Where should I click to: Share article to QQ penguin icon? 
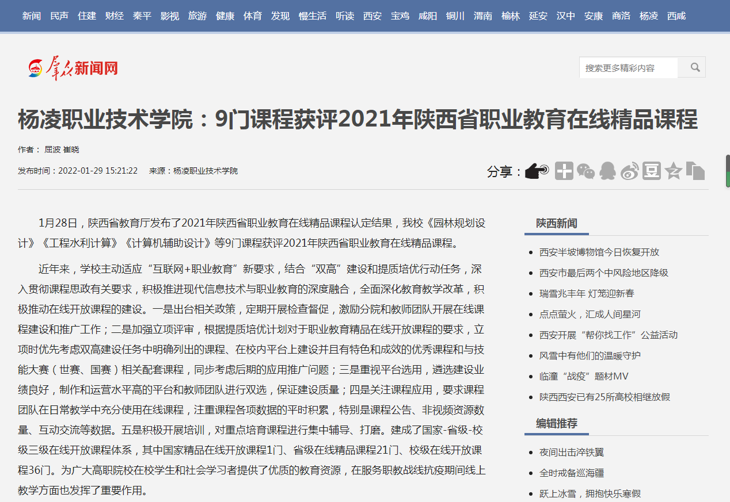tap(607, 171)
